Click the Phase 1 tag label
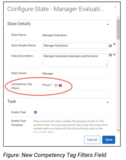 47,85
